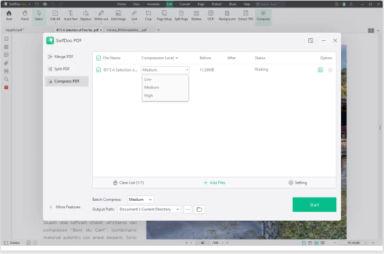Image resolution: width=384 pixels, height=254 pixels.
Task: Switch to happiful.pdf document tab
Action: click(x=15, y=30)
